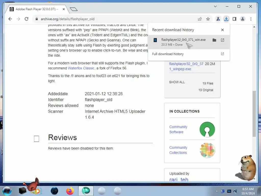Viewport: 261px width, 196px height.
Task: Open the 19 Files link
Action: 208,83
